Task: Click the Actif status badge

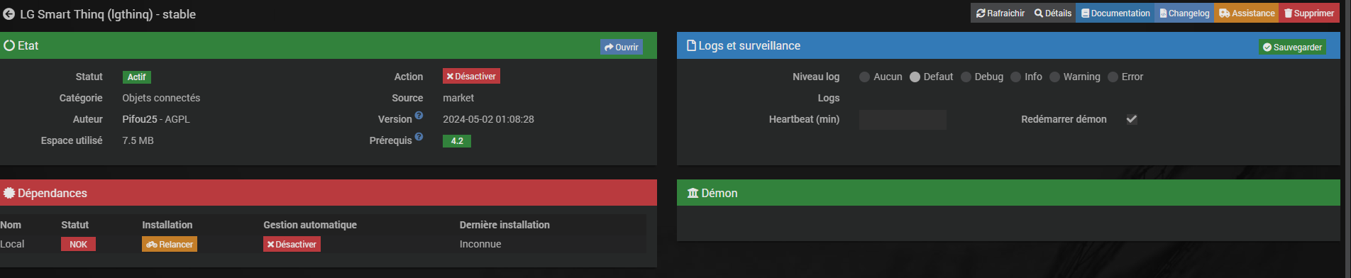Action: click(x=137, y=77)
